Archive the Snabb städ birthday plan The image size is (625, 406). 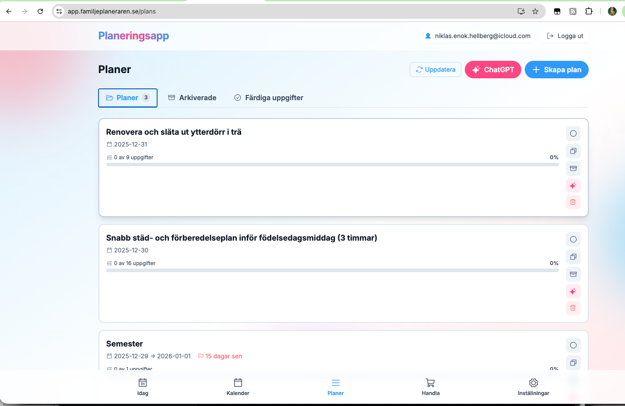pyautogui.click(x=573, y=274)
